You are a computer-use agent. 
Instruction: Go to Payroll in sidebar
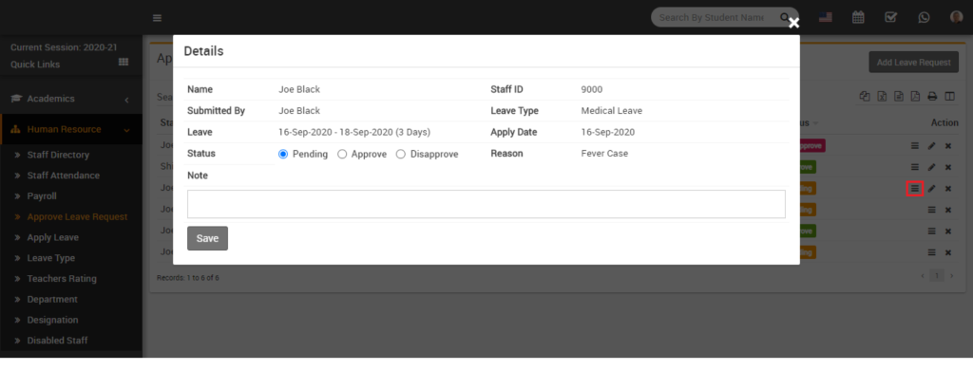click(42, 195)
